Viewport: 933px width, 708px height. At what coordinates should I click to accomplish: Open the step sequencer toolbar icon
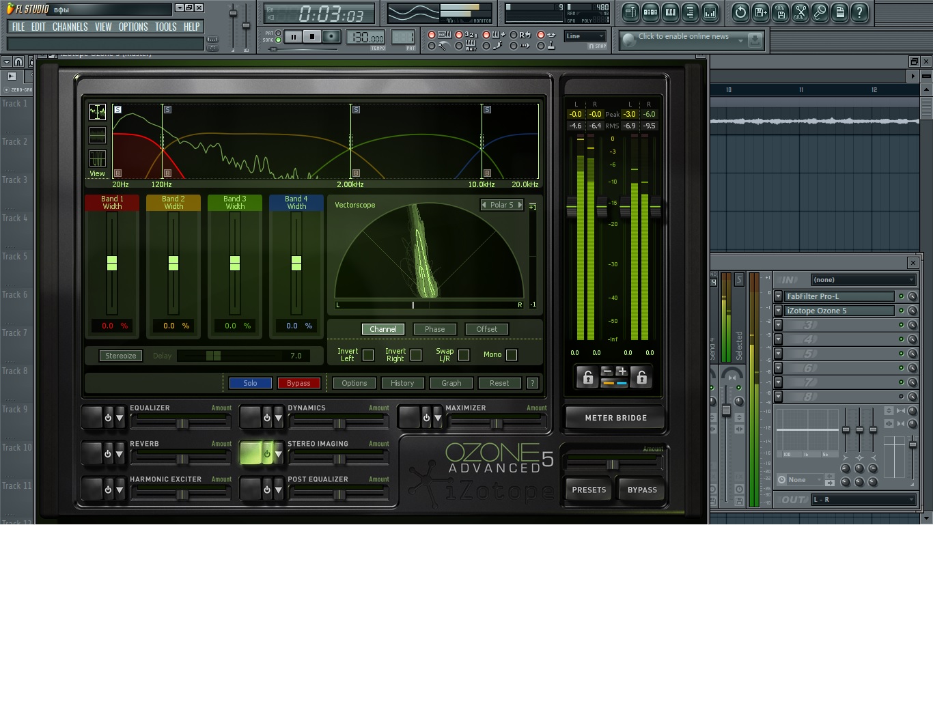click(650, 12)
